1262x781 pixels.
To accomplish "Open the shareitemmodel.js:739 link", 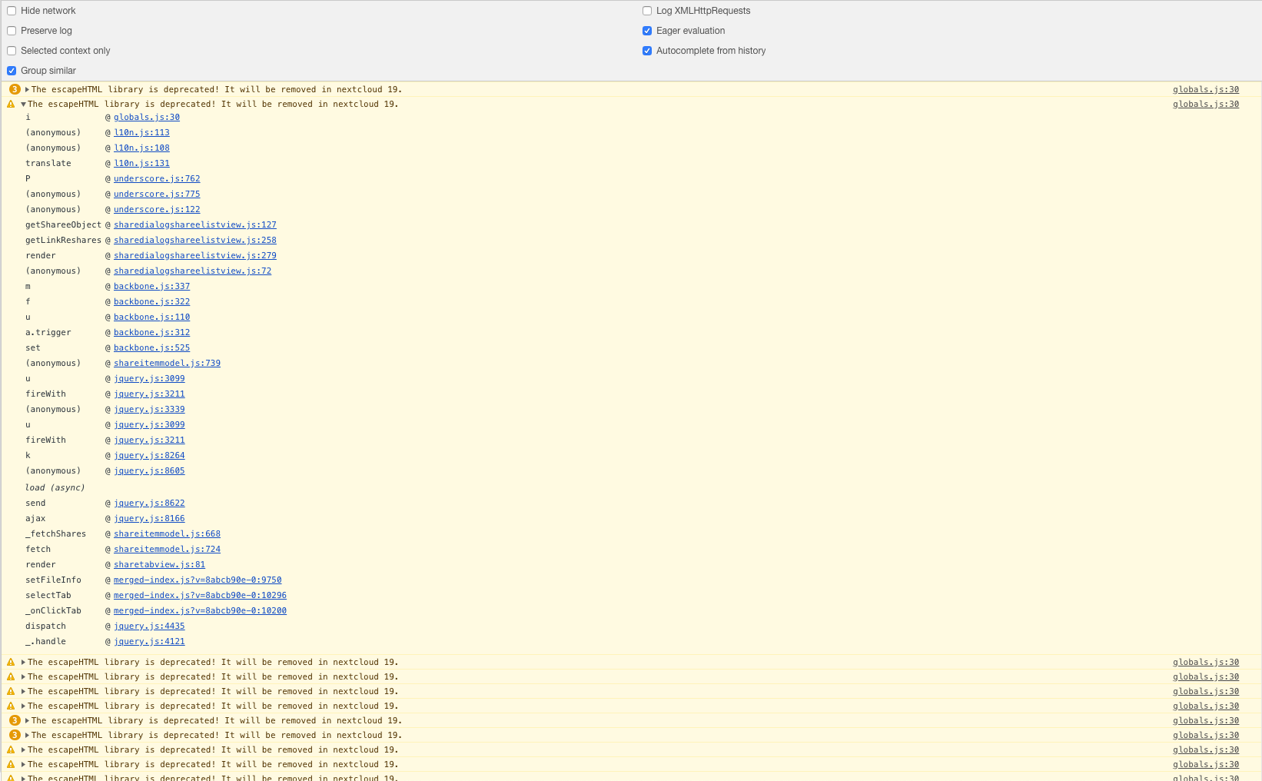I will tap(167, 363).
